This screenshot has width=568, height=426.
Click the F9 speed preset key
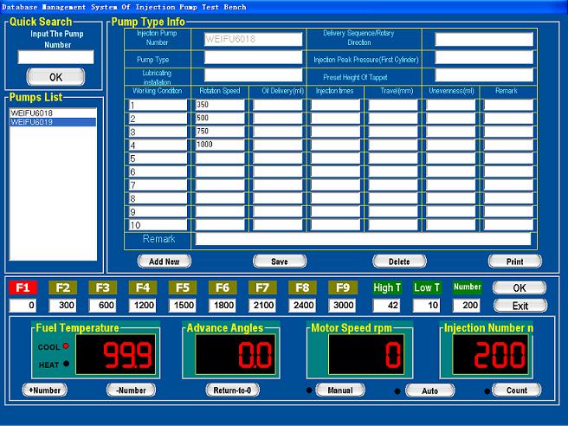pyautogui.click(x=343, y=287)
